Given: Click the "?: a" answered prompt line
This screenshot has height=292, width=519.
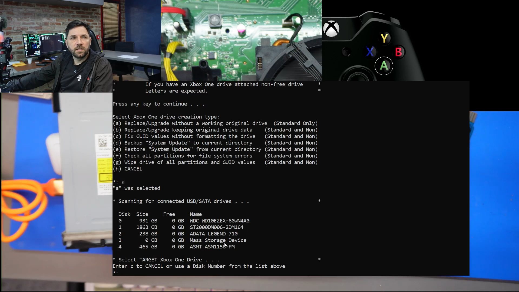Looking at the screenshot, I should pos(119,182).
